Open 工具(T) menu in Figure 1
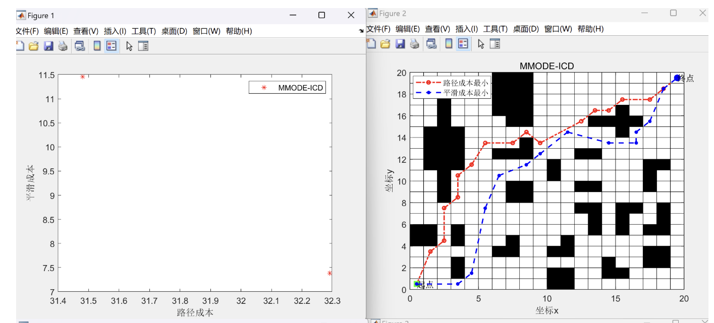This screenshot has width=714, height=323. click(144, 31)
